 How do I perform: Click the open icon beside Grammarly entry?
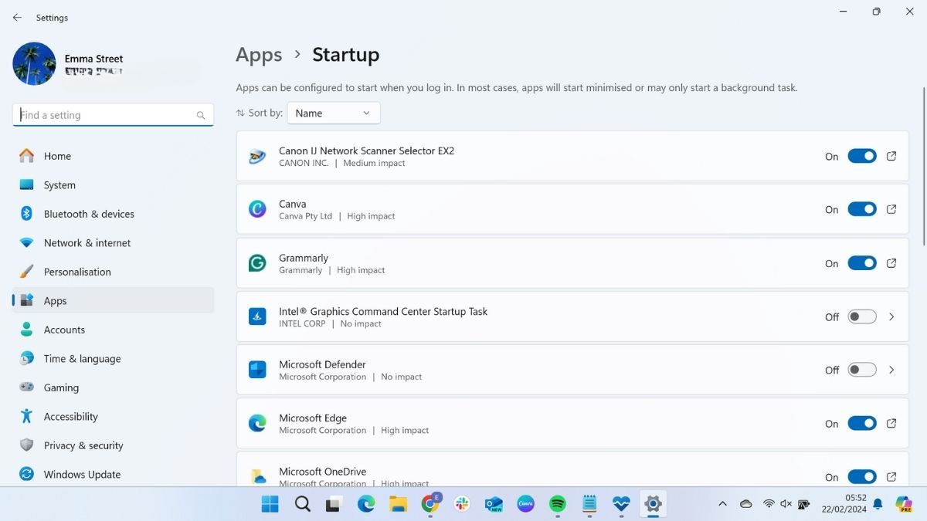891,262
